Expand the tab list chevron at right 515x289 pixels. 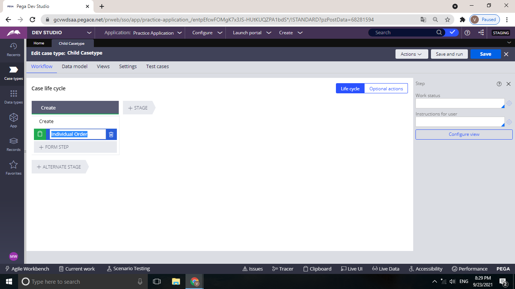509,43
